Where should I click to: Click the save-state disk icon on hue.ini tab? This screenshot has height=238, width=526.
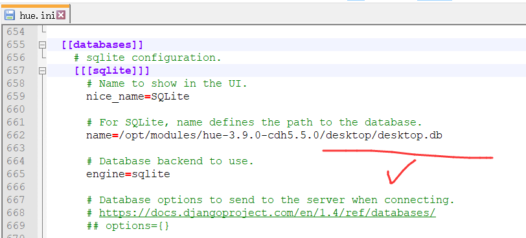tap(9, 15)
